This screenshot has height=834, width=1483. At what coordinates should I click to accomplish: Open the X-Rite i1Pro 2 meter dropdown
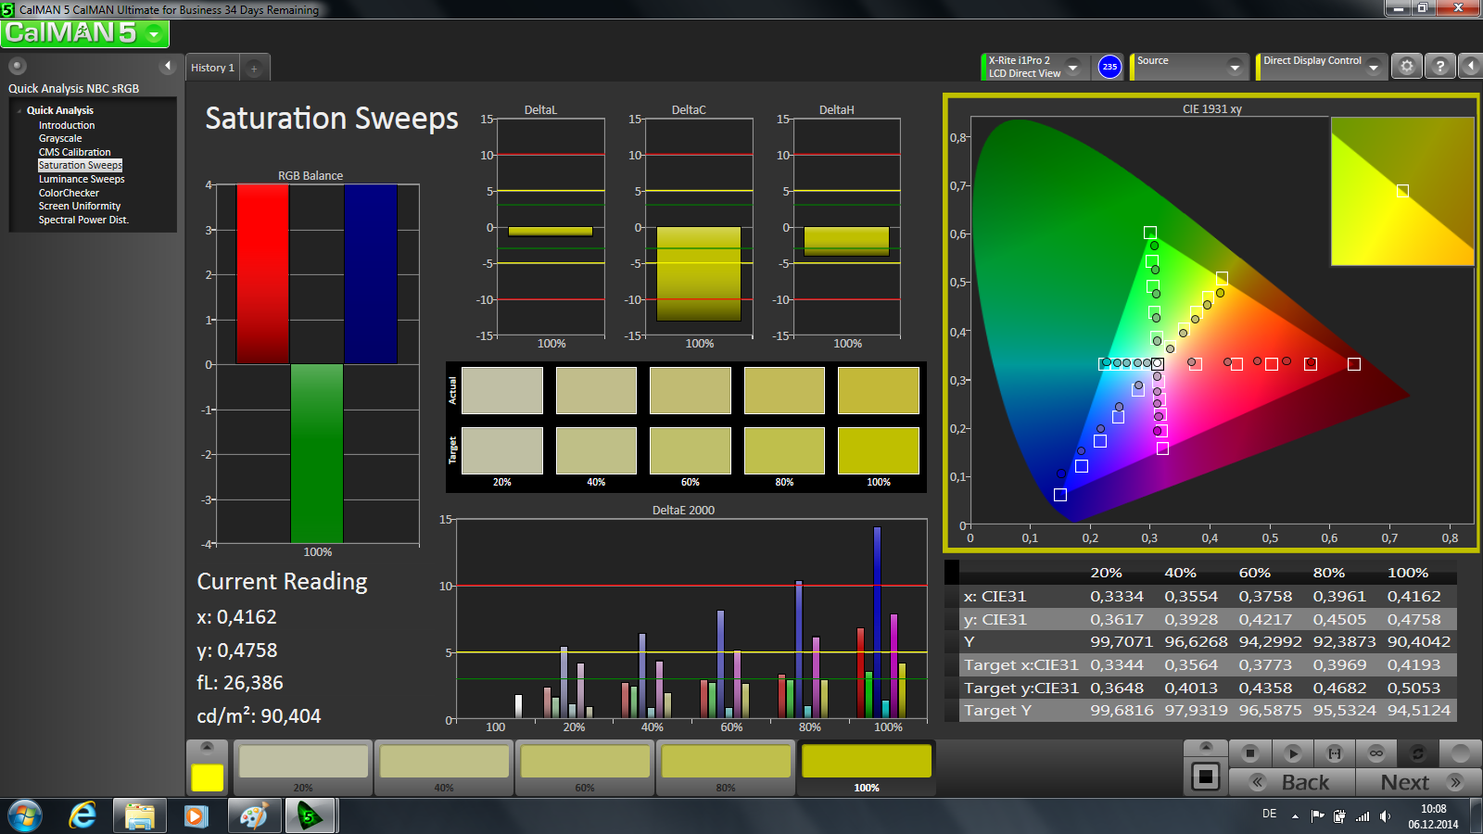(x=1072, y=67)
